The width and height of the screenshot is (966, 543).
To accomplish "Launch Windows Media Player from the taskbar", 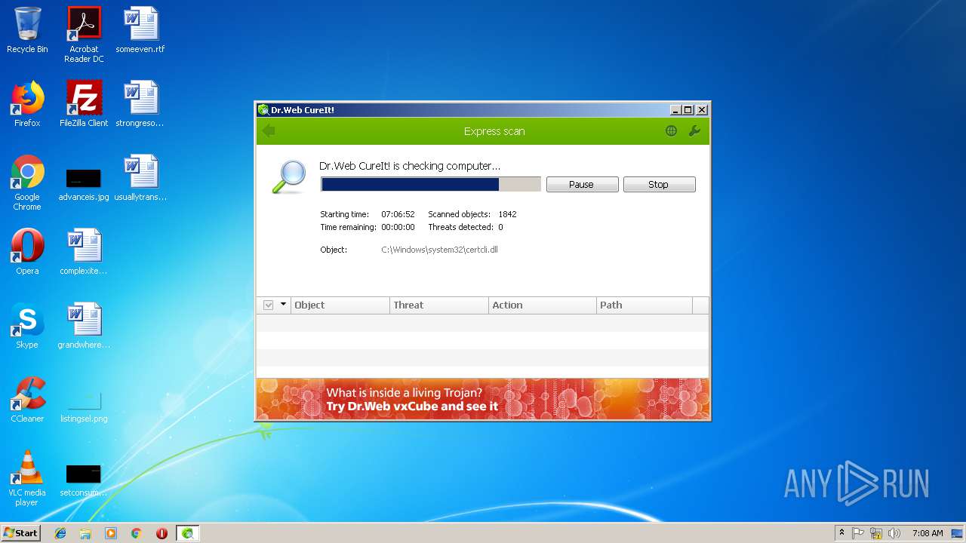I will pyautogui.click(x=111, y=533).
